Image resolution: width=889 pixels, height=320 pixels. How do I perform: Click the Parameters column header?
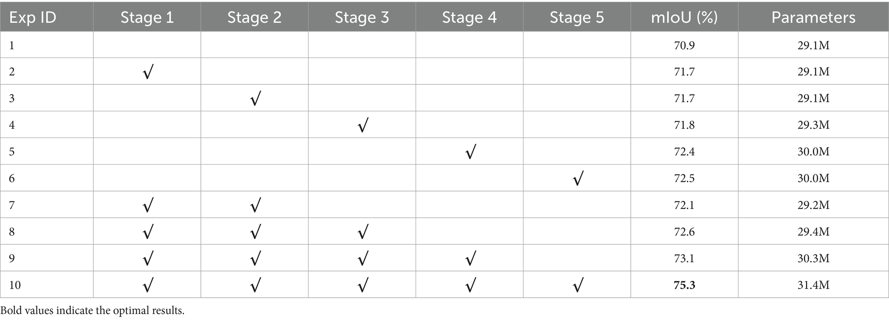point(813,17)
